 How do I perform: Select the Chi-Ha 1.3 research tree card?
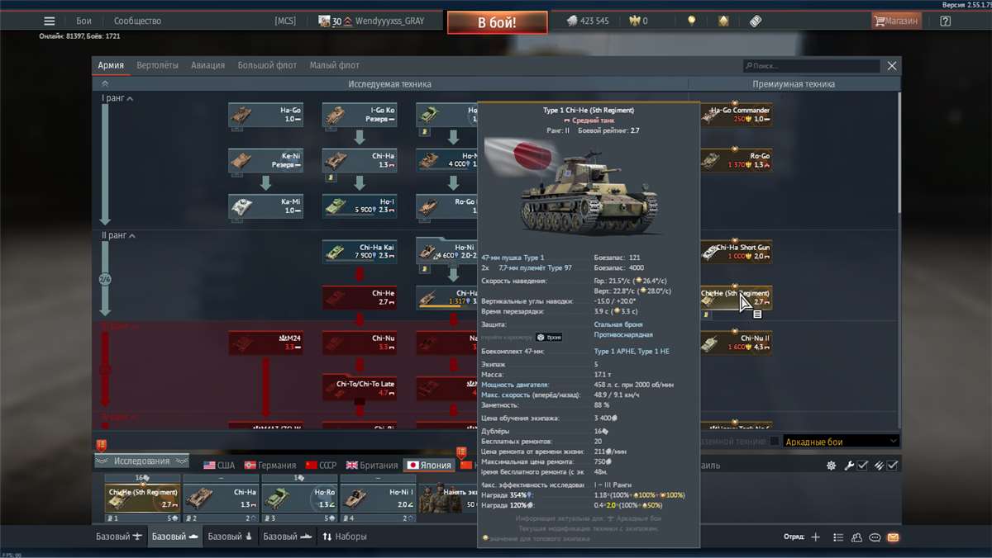point(360,160)
